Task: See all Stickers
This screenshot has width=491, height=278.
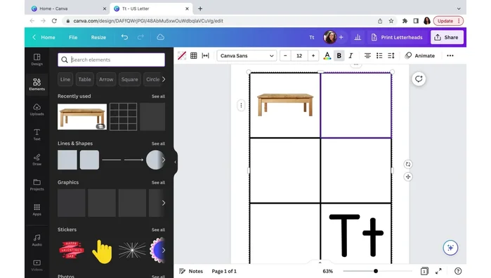Action: pyautogui.click(x=158, y=230)
